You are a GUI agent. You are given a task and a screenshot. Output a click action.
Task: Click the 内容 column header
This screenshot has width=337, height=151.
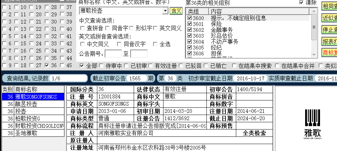pos(259,11)
